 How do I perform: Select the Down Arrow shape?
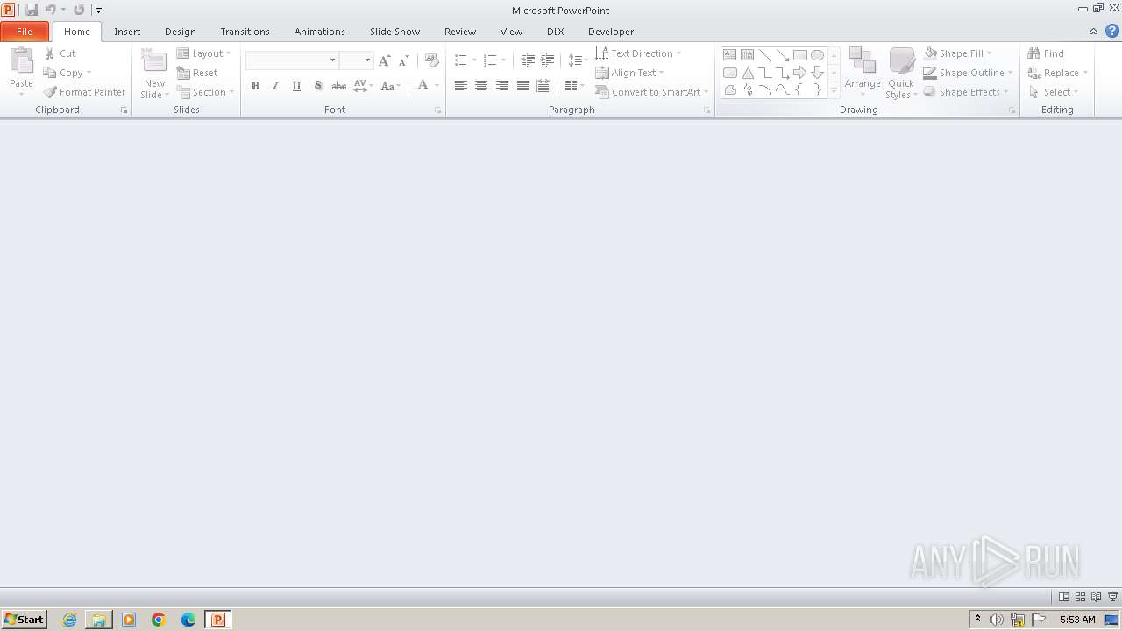817,73
